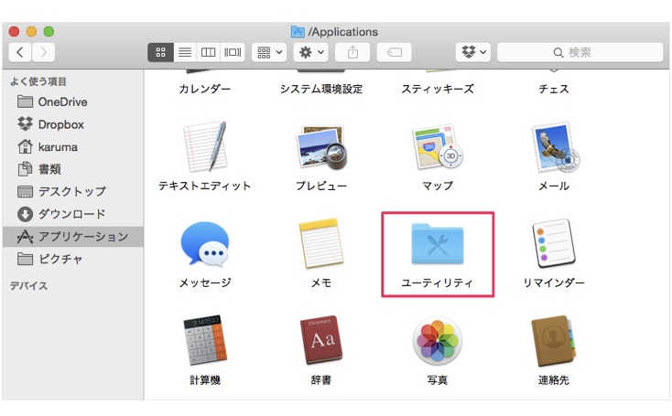Image resolution: width=672 pixels, height=416 pixels.
Task: Open the 計算機 calculator app
Action: [204, 341]
